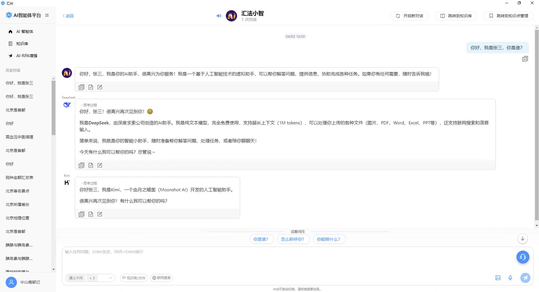Screen dimensions: 539x292
Task: Click the paper plane send button
Action: 525,278
